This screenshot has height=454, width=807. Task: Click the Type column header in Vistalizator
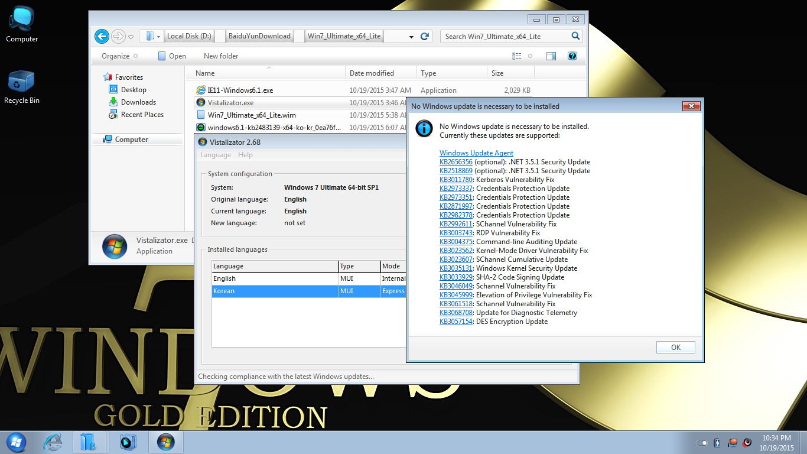[359, 266]
